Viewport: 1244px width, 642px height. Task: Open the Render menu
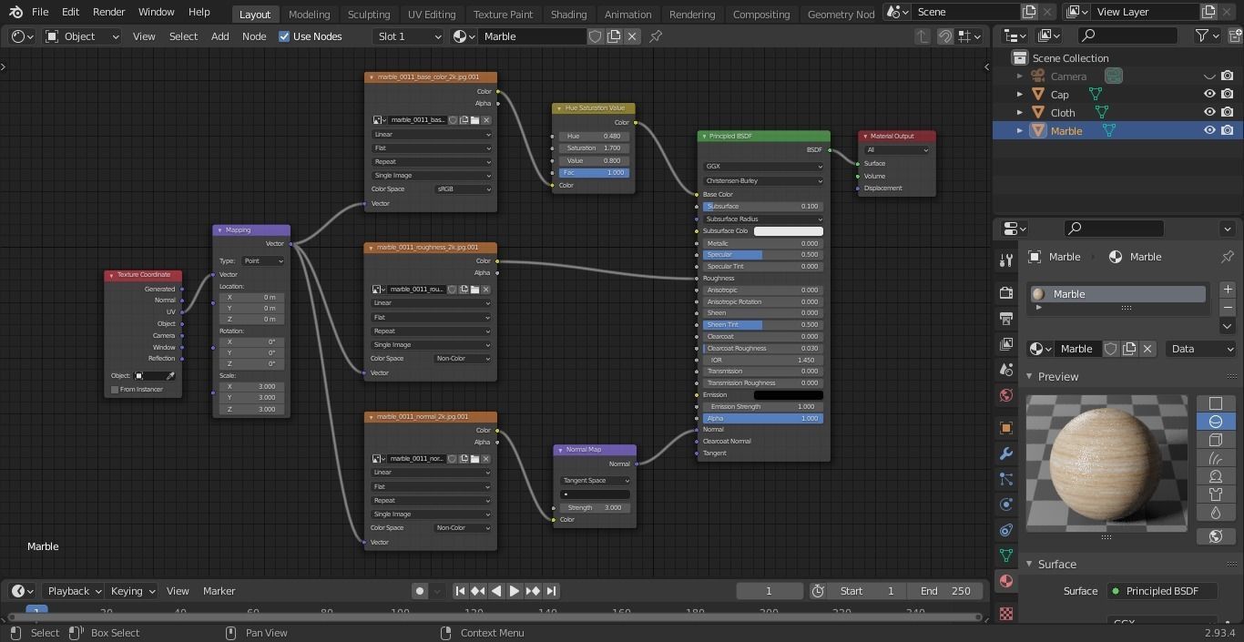(x=108, y=12)
